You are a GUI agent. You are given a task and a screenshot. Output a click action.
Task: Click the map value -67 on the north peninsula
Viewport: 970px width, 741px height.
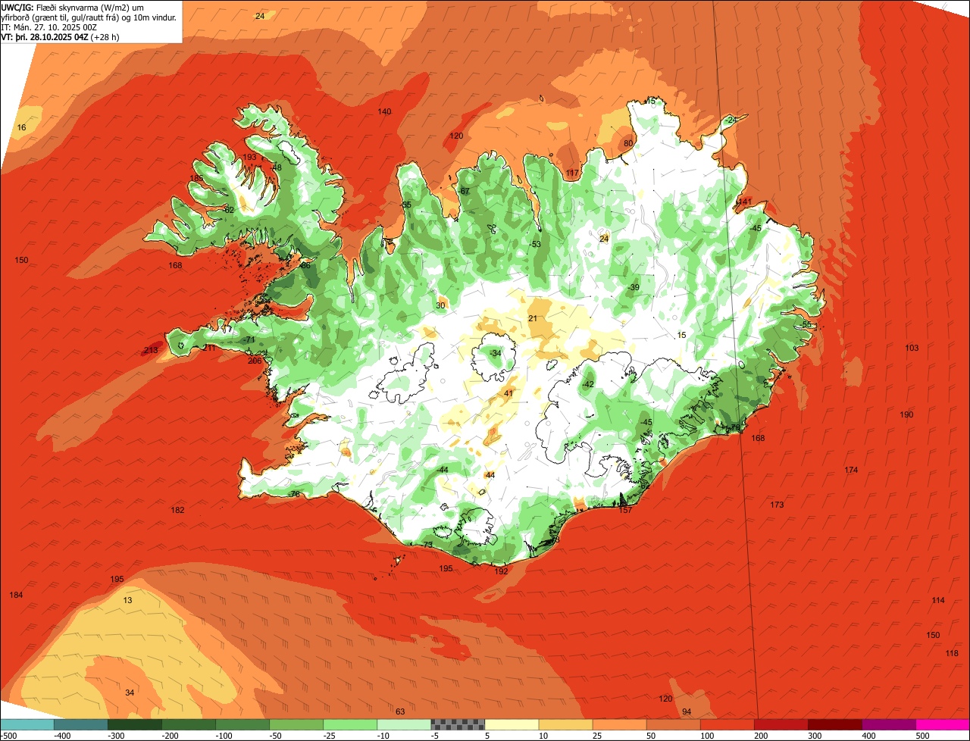(x=463, y=191)
